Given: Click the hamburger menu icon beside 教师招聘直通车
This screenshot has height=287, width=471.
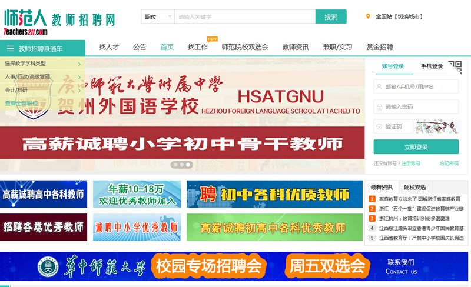Looking at the screenshot, I should (11, 49).
